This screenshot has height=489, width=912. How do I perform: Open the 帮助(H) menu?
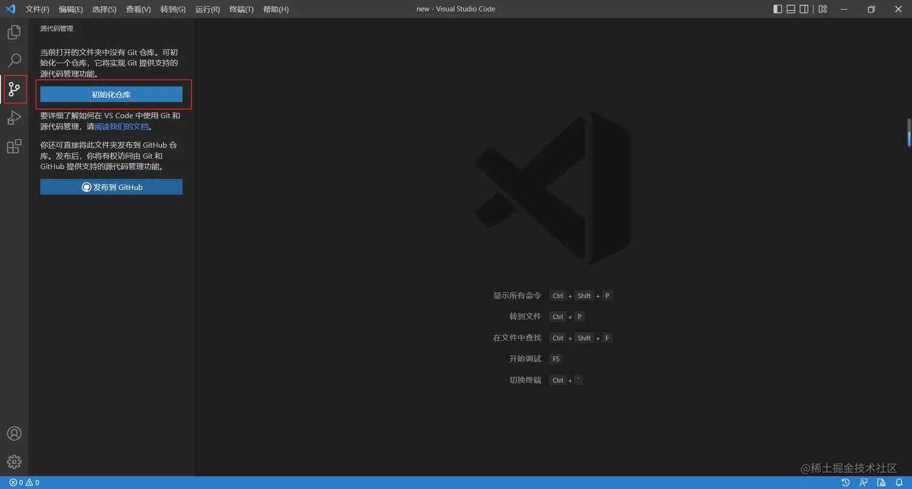coord(276,9)
